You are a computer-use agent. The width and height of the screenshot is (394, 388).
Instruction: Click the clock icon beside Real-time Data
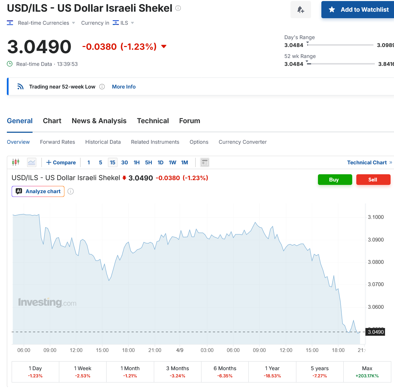pos(10,64)
